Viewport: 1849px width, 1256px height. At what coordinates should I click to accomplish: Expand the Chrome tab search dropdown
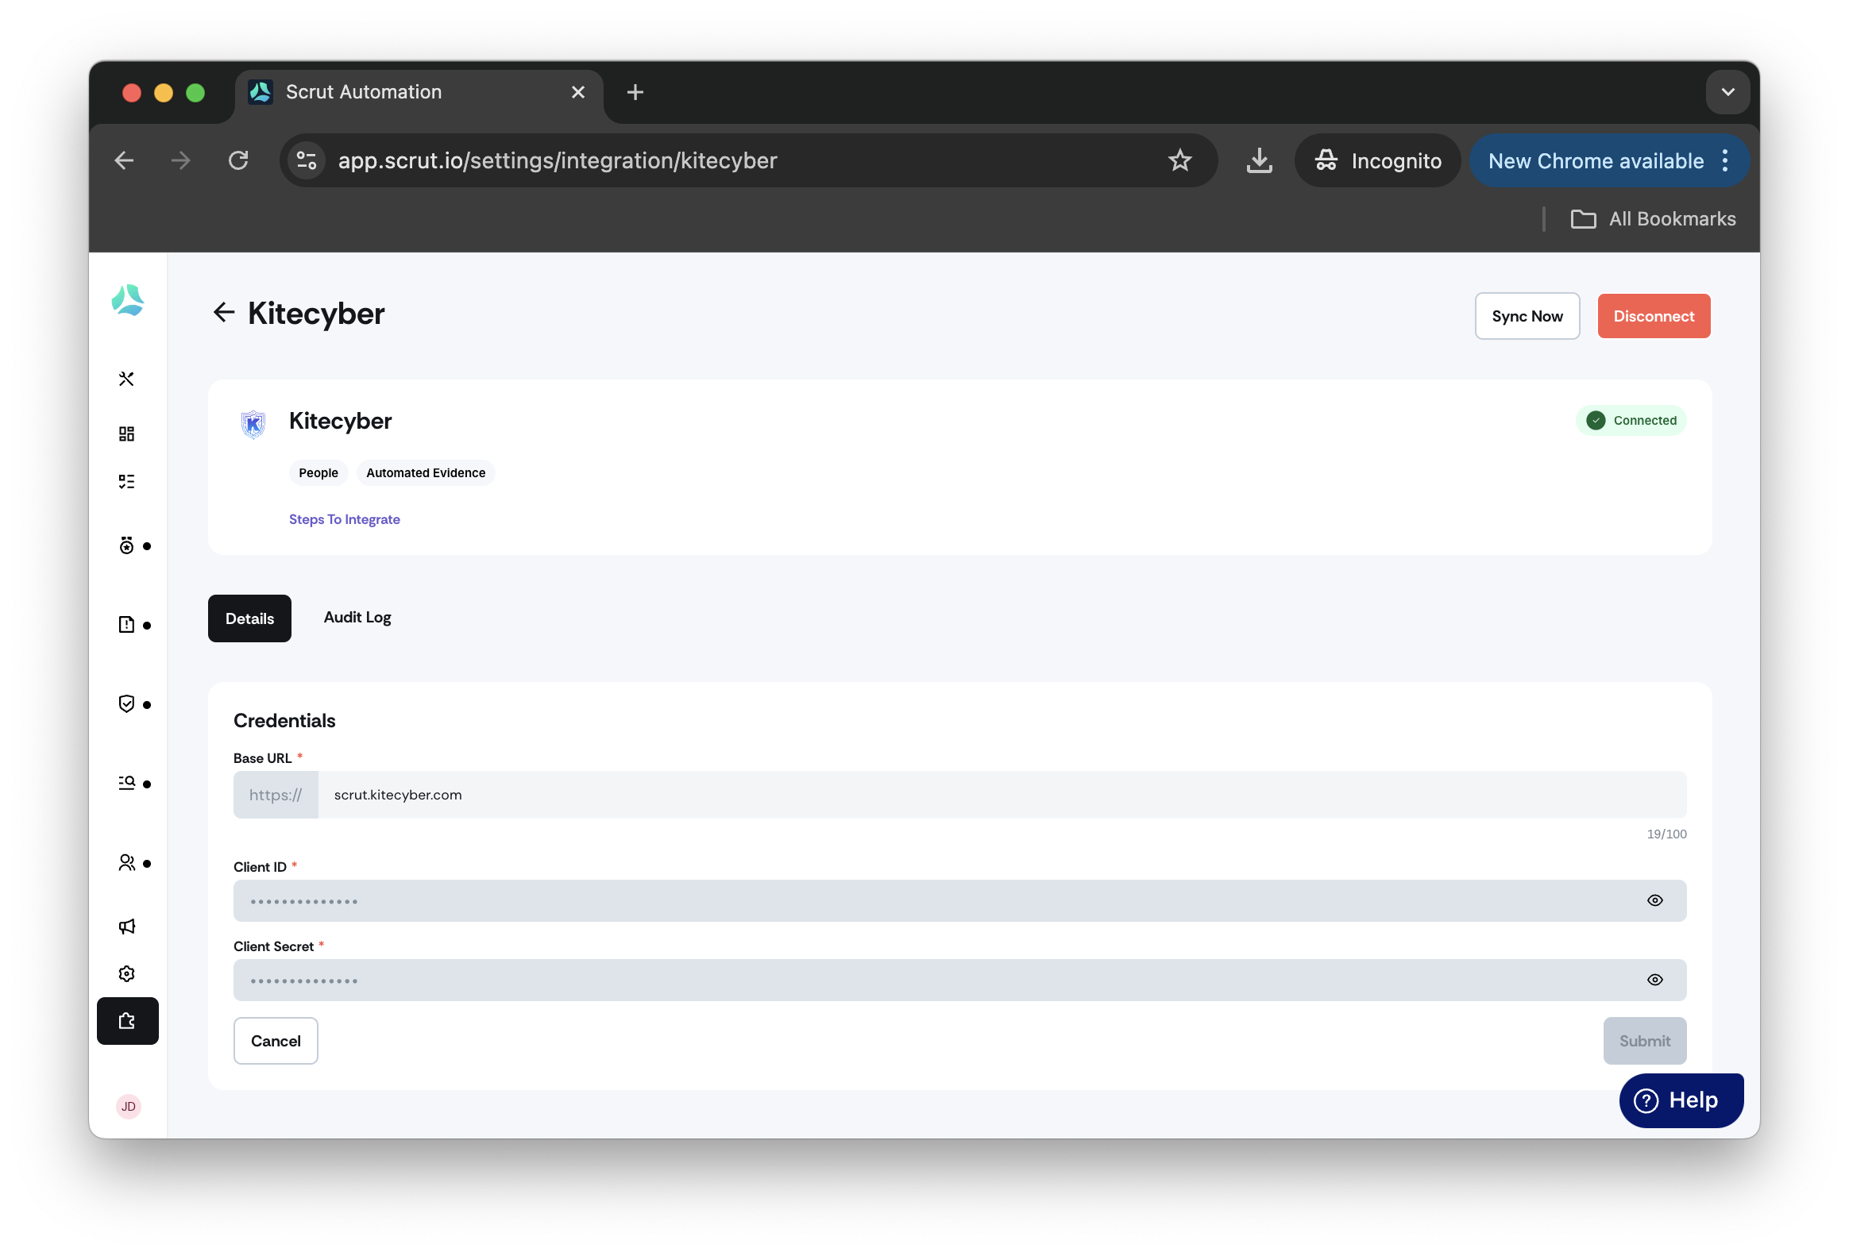tap(1728, 92)
